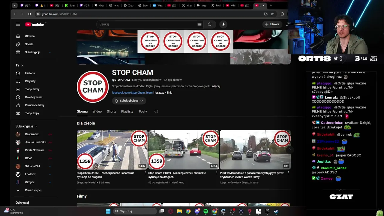384x216 pixels.
Task: Switch to the channel Shorts tab
Action: 112,112
